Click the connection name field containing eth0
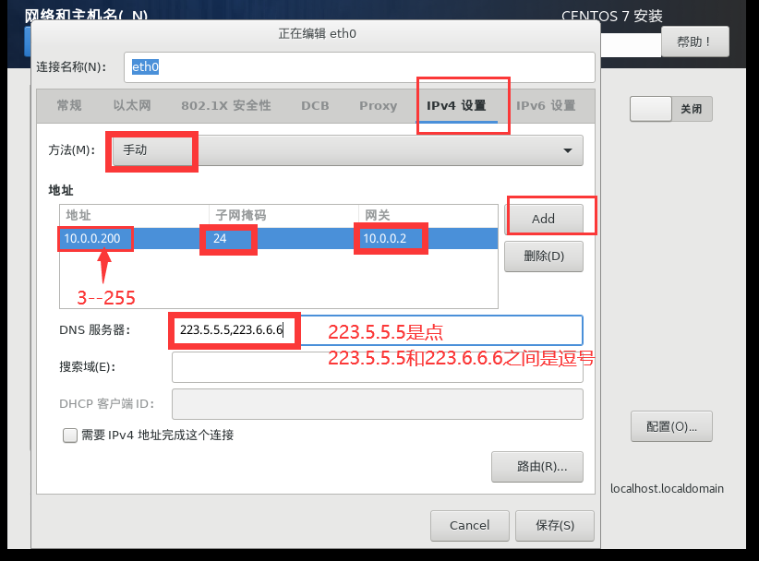 [x=358, y=67]
